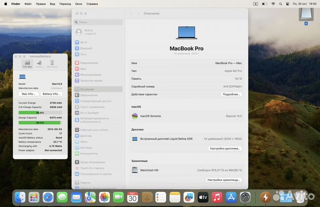Launch Freeform from the Dock
Image resolution: width=320 pixels, height=207 pixels.
[189, 197]
